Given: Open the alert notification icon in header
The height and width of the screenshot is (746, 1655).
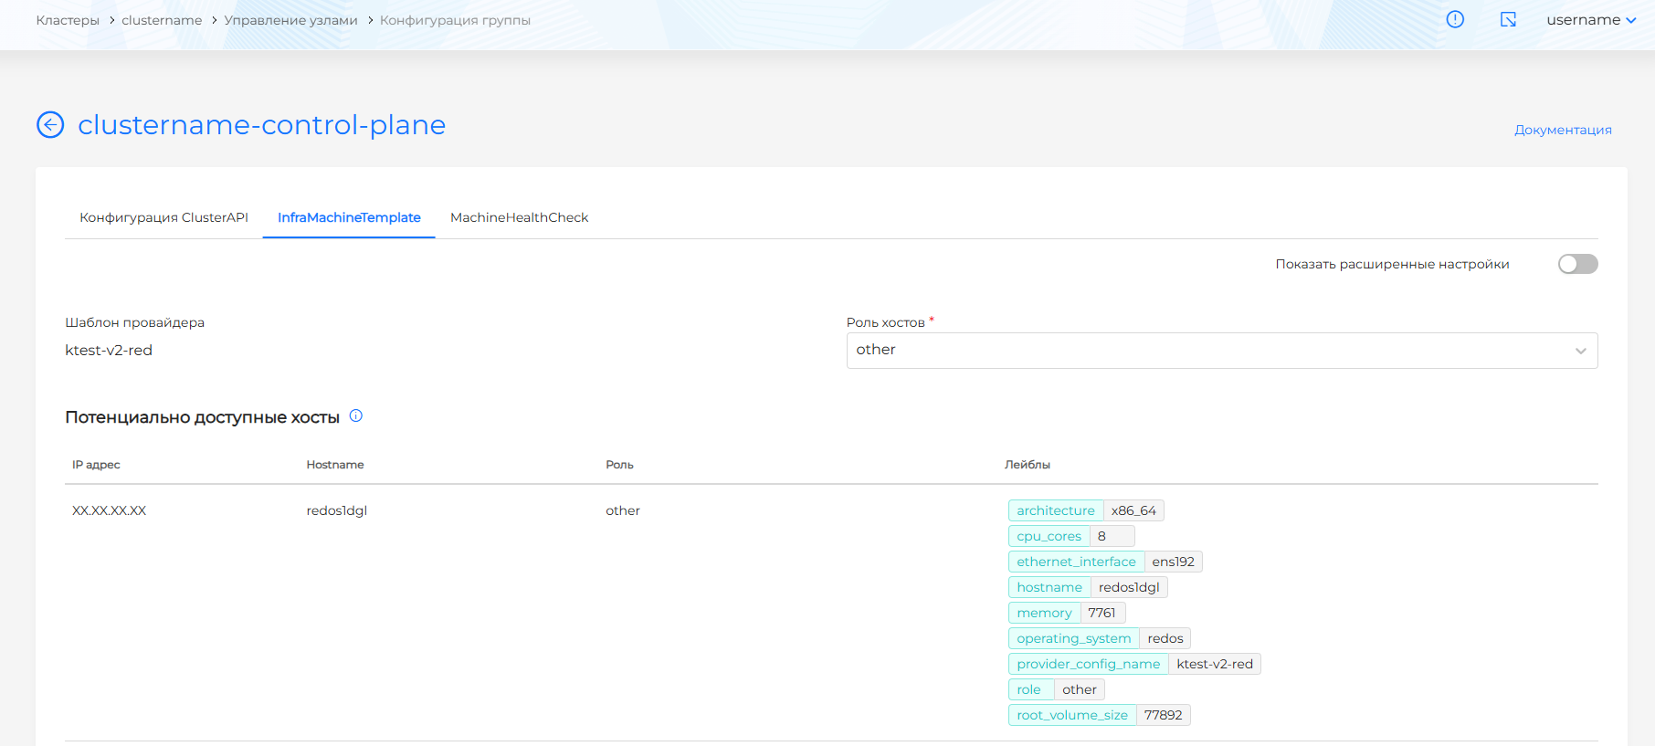Looking at the screenshot, I should (1455, 19).
